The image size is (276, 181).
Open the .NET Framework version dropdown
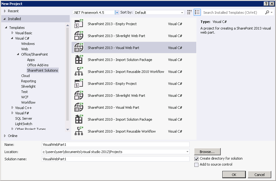[x=117, y=13]
